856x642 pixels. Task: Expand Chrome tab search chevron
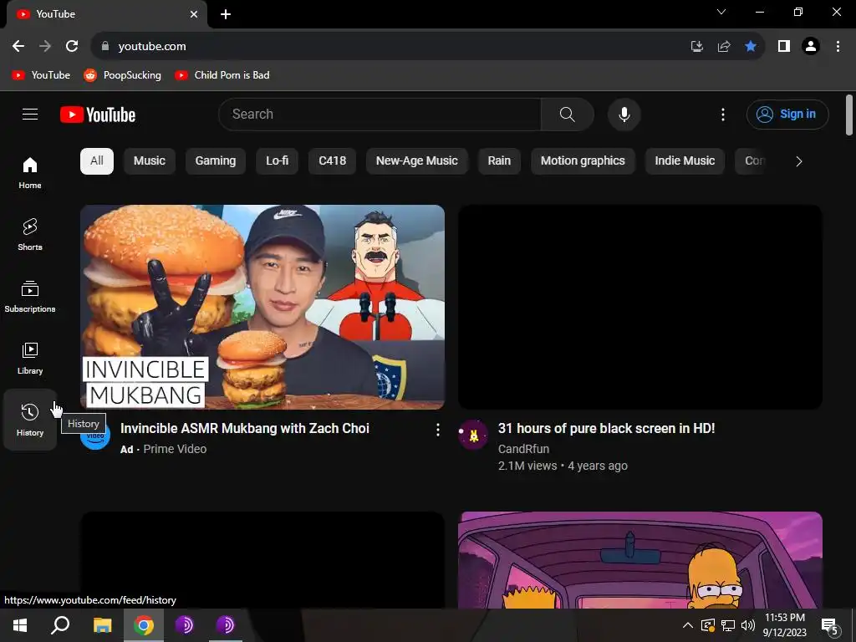(x=721, y=12)
